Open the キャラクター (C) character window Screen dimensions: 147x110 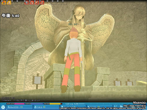coord(19,107)
